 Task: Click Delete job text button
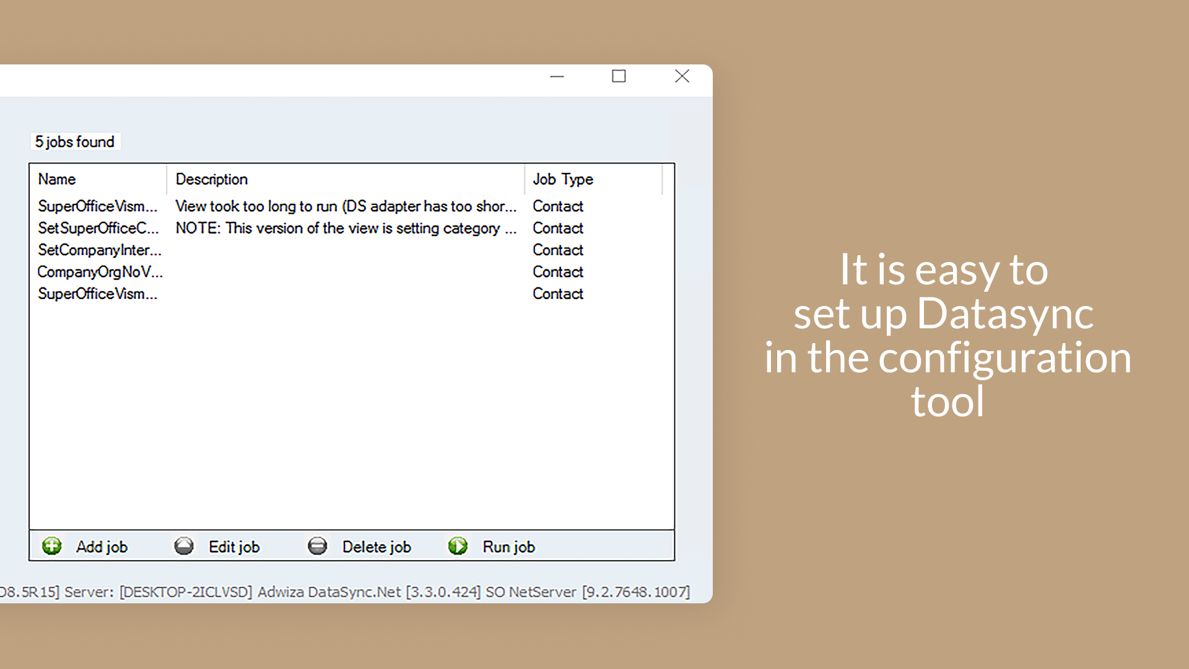click(376, 546)
